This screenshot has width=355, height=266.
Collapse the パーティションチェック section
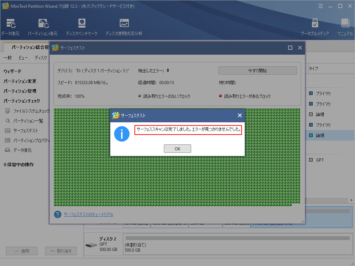click(22, 101)
